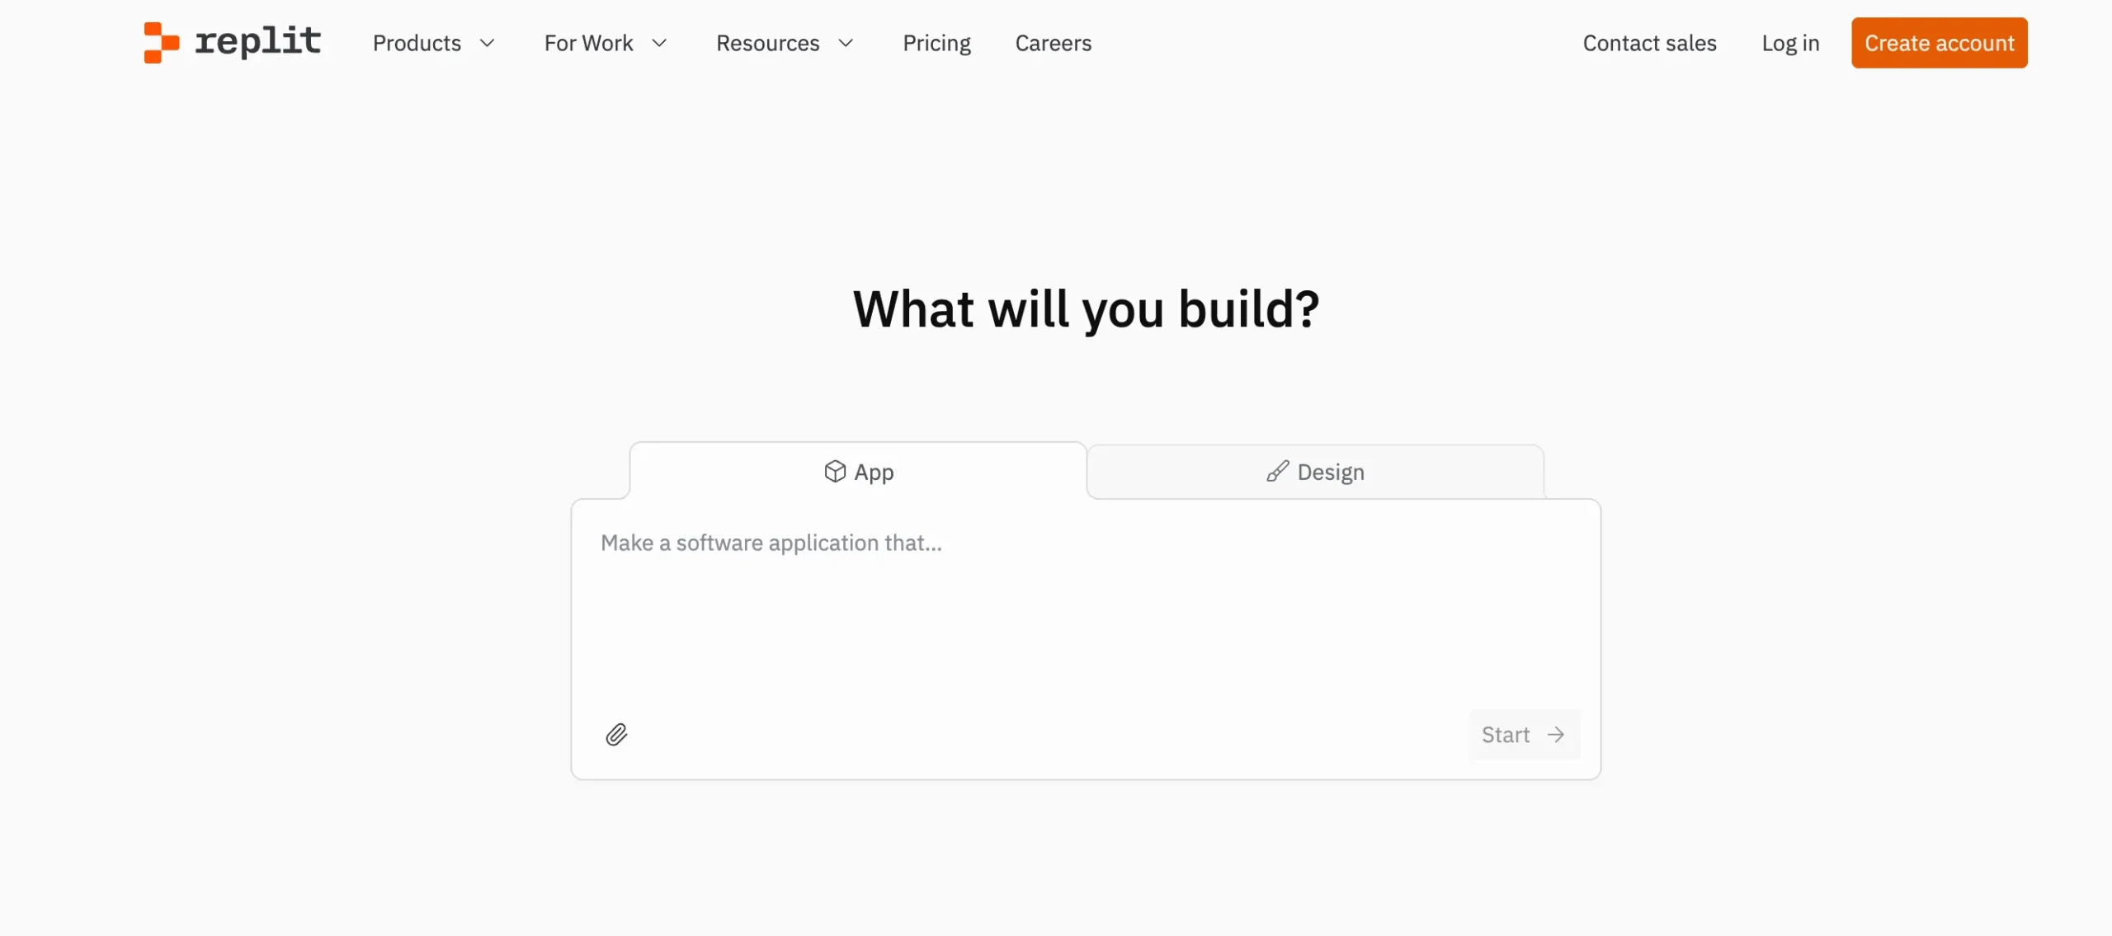Image resolution: width=2112 pixels, height=936 pixels.
Task: Click the Contact sales link
Action: click(x=1649, y=43)
